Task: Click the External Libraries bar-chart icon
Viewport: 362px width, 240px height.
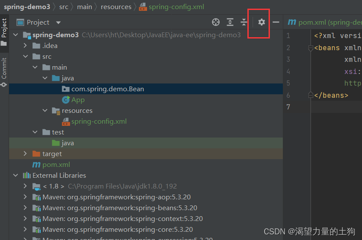Action: [26, 176]
